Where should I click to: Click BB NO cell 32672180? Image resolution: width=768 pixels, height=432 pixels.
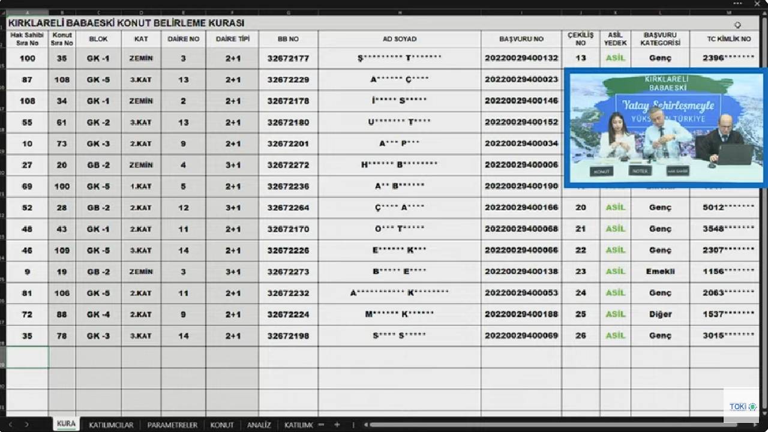click(x=289, y=122)
